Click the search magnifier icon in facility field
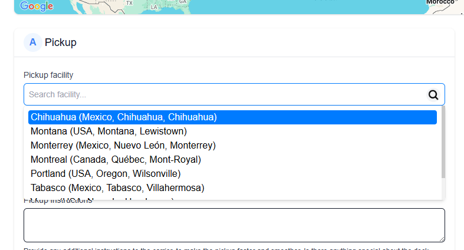Image resolution: width=464 pixels, height=250 pixels. (x=433, y=95)
